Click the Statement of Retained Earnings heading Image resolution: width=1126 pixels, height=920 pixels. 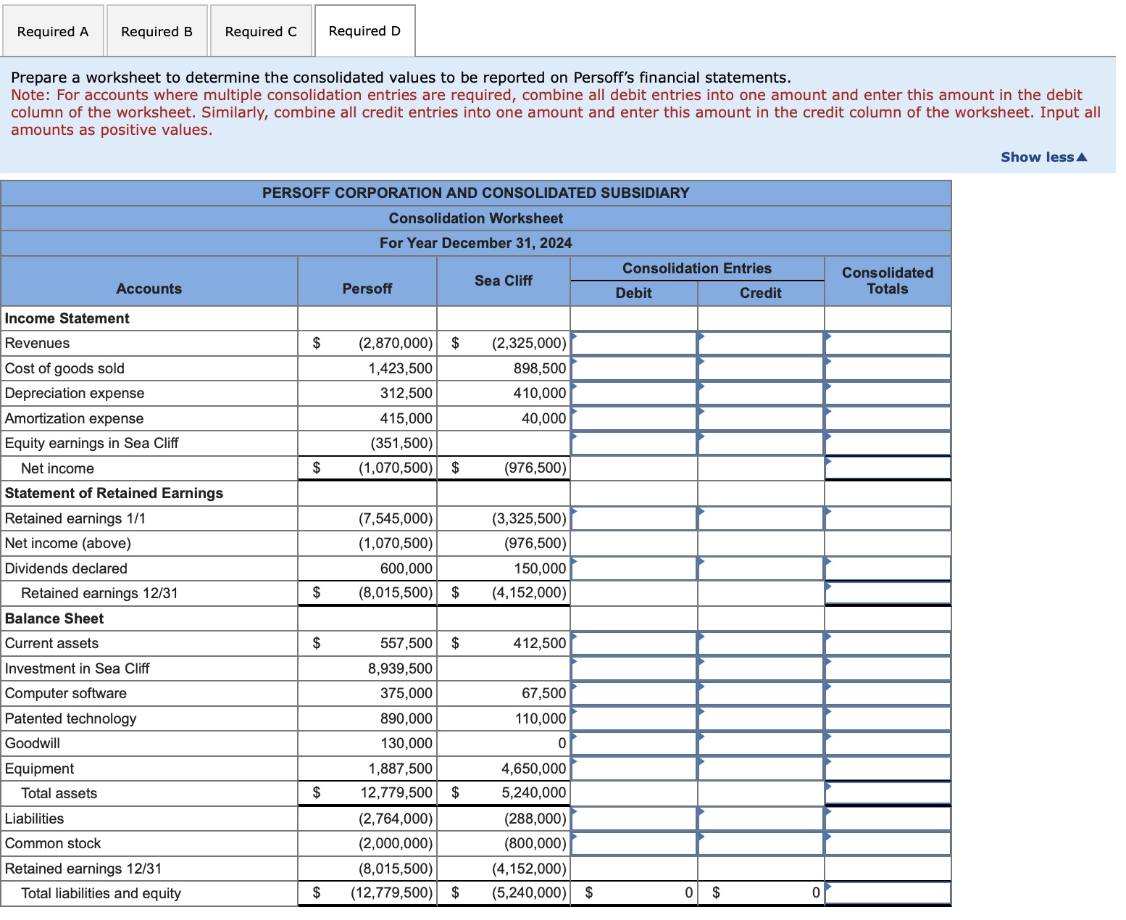(114, 493)
